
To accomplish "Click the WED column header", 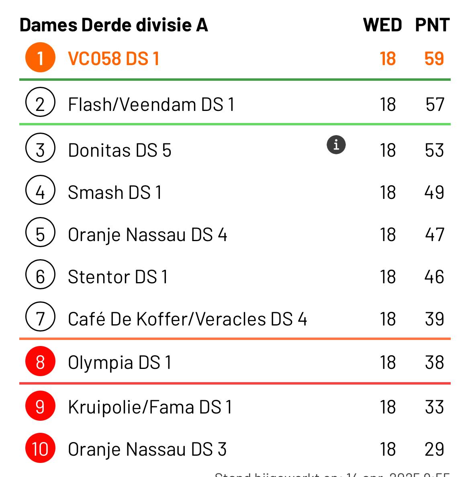I will click(x=382, y=25).
